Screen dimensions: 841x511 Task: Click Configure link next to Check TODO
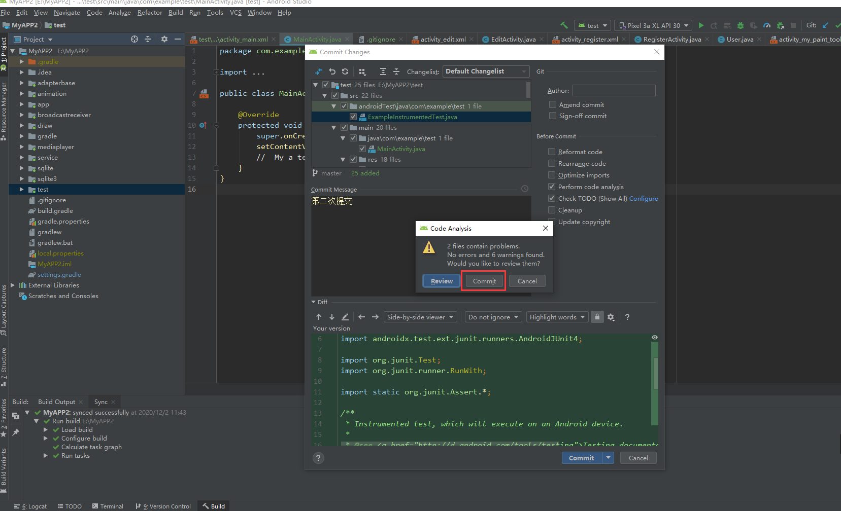(x=644, y=198)
